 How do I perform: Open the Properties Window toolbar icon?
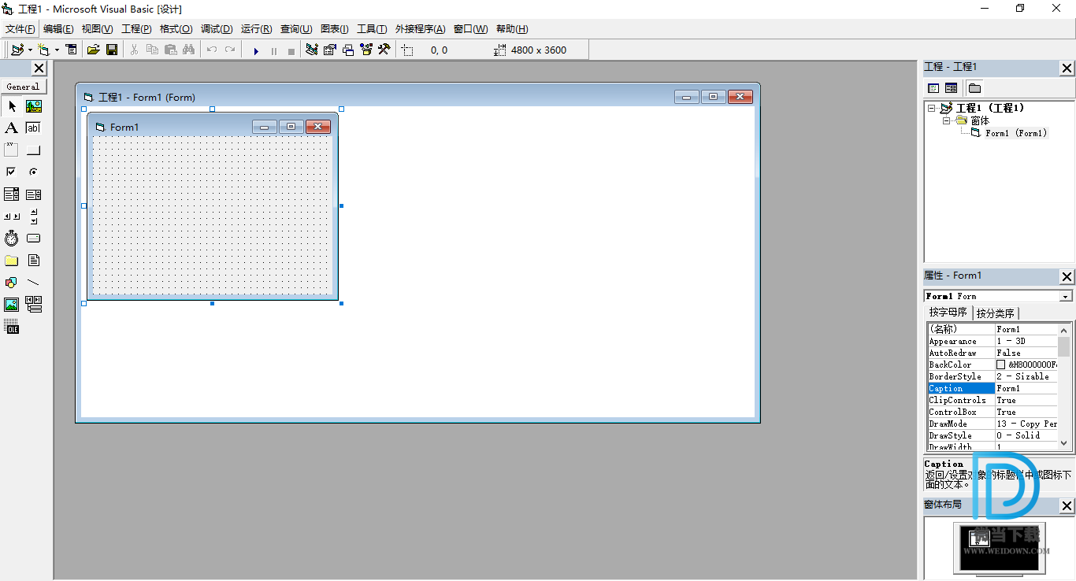pyautogui.click(x=330, y=50)
